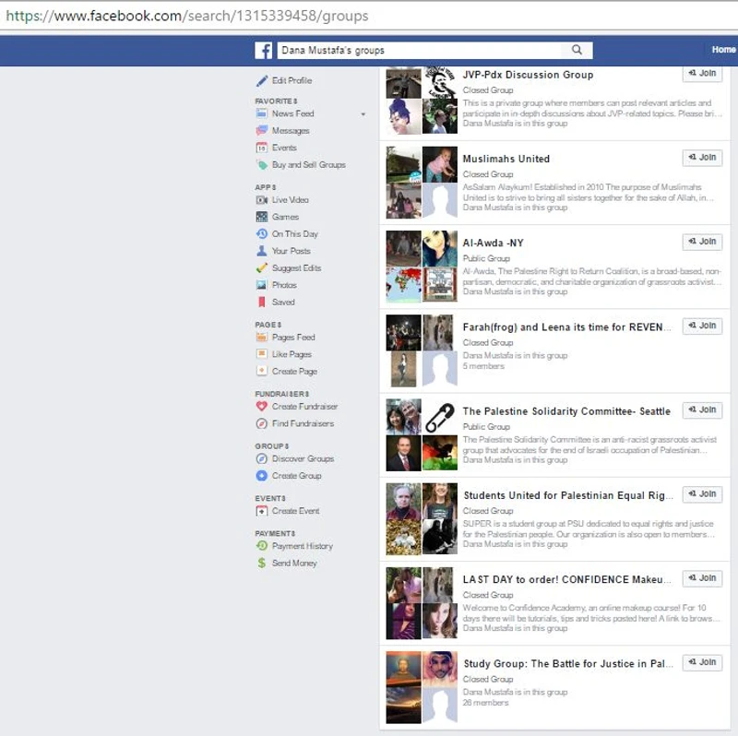
Task: Click the search magnifier button
Action: tap(577, 50)
